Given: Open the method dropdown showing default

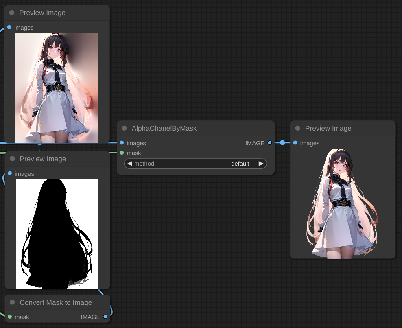Looking at the screenshot, I should click(x=195, y=164).
